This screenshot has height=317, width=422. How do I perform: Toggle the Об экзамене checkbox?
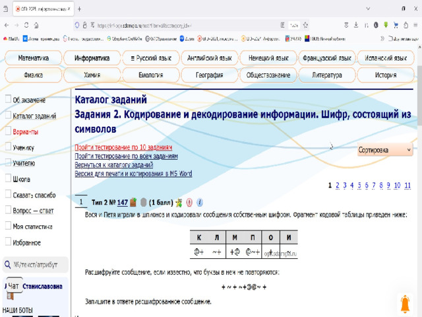pyautogui.click(x=8, y=99)
